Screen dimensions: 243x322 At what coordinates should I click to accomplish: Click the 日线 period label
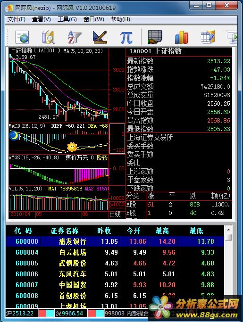pos(115,215)
